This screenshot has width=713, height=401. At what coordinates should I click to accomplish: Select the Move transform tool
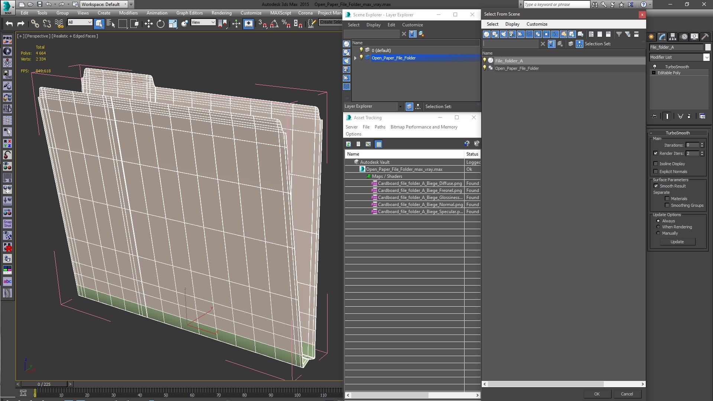(x=149, y=24)
